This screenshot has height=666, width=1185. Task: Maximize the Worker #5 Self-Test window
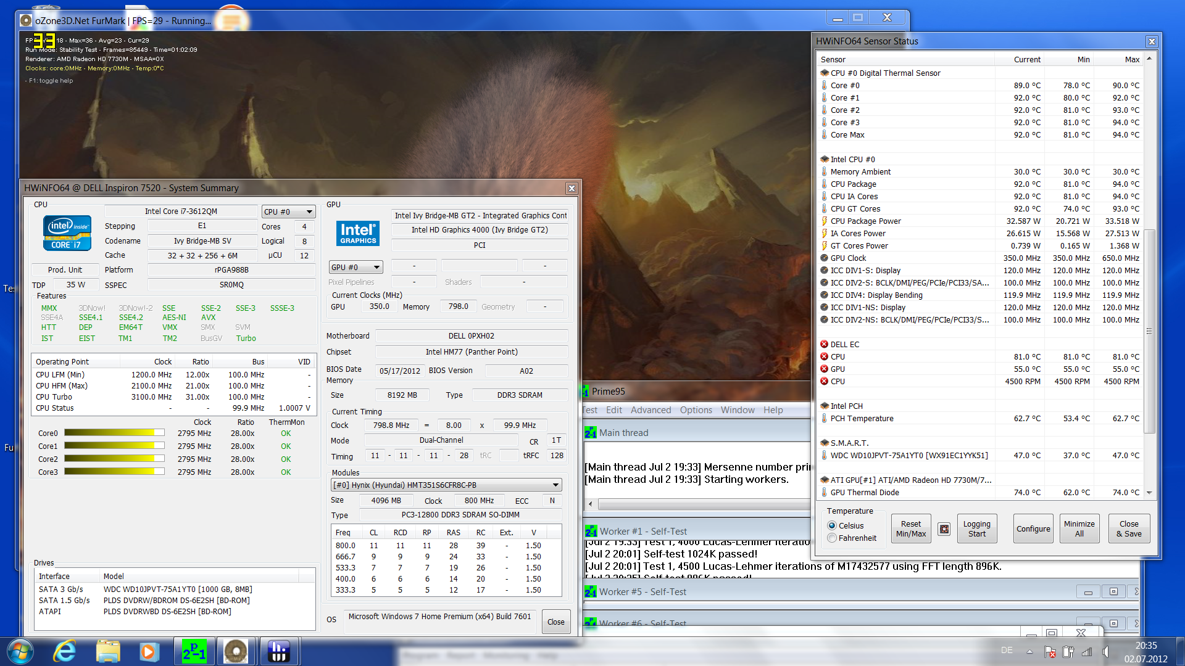(x=1113, y=591)
